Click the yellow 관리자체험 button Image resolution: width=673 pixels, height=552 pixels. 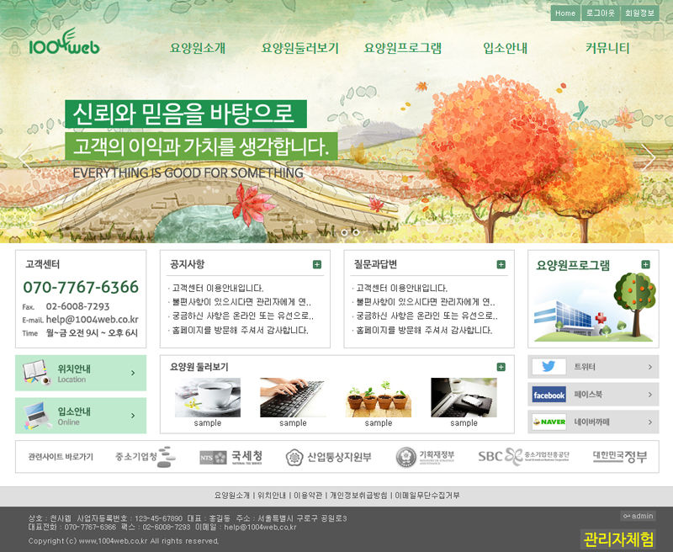617,539
